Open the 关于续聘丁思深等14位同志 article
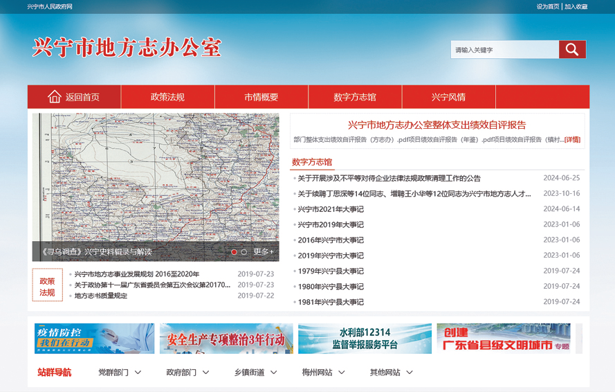The width and height of the screenshot is (615, 392). coord(414,194)
